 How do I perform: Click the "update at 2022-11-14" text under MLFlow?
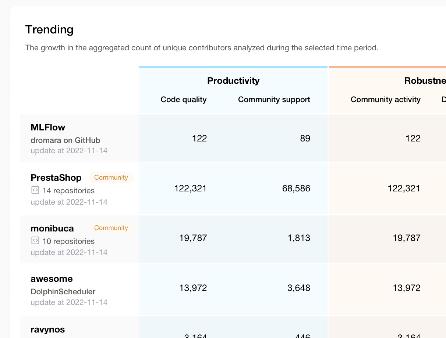point(68,151)
